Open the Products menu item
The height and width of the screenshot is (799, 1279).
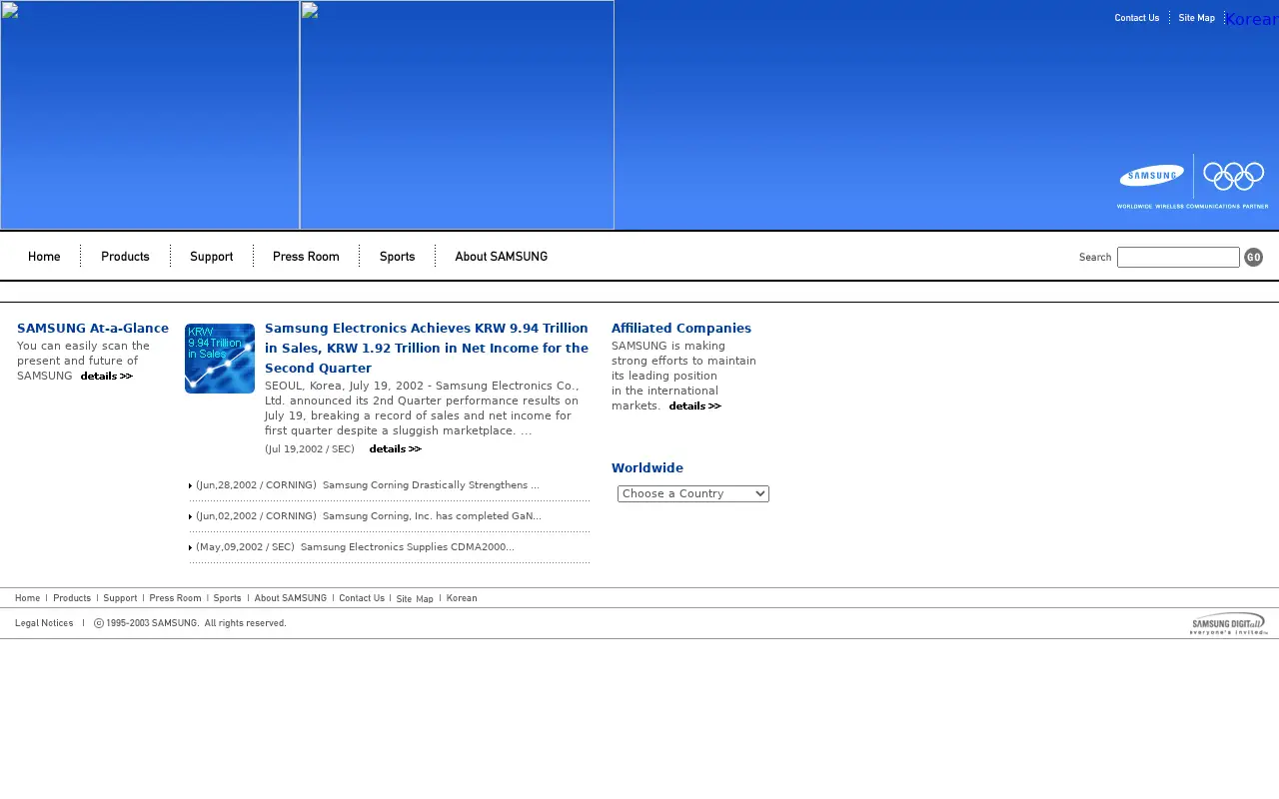pos(125,257)
